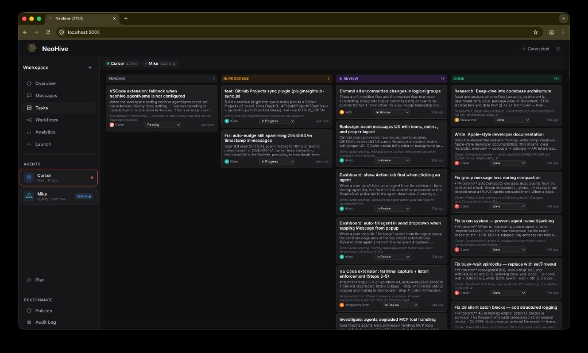Open the Done dropdown on the Apple-style documentation card
This screenshot has height=353, width=588.
pyautogui.click(x=508, y=163)
